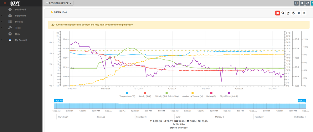Click the refresh icon in top bar

(307, 3)
